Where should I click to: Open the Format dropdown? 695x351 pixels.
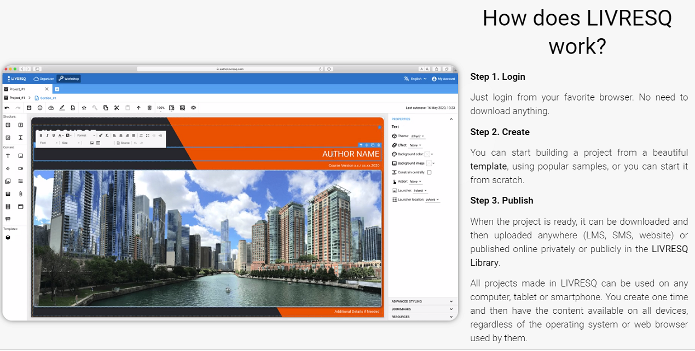click(86, 136)
